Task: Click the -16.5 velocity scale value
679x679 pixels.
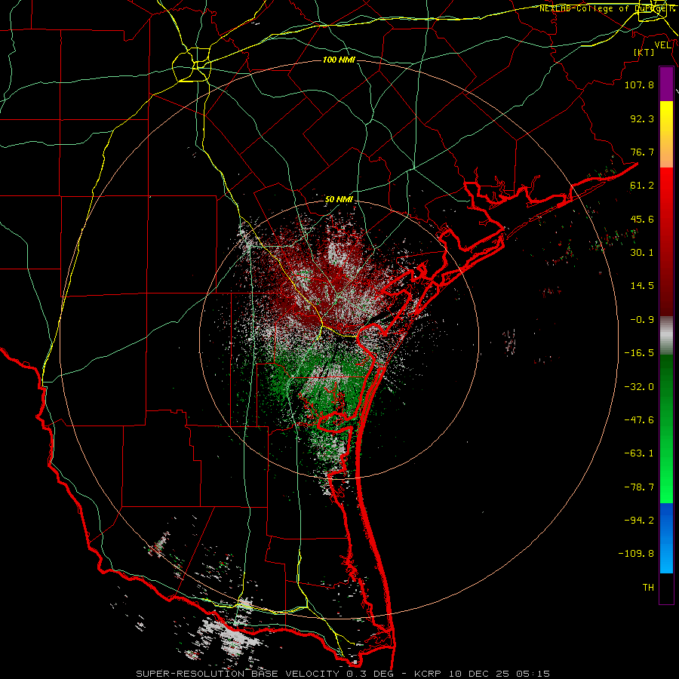Action: tap(639, 353)
